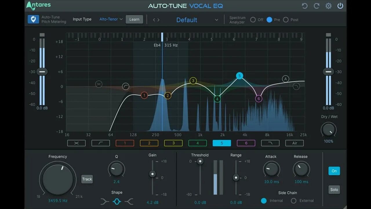Click the Threshold slider handle

200,162
